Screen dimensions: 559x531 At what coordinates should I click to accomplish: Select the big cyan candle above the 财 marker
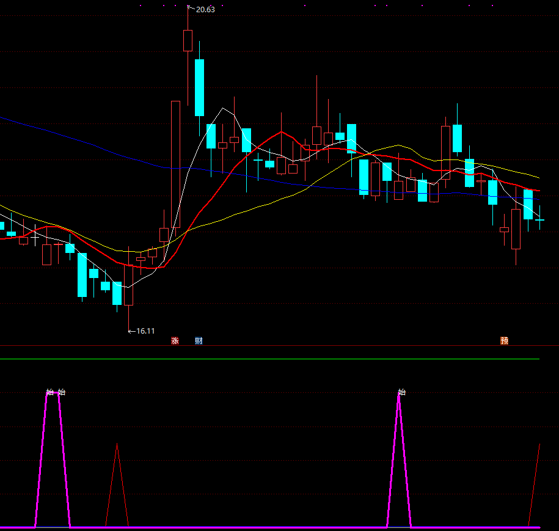(x=199, y=88)
